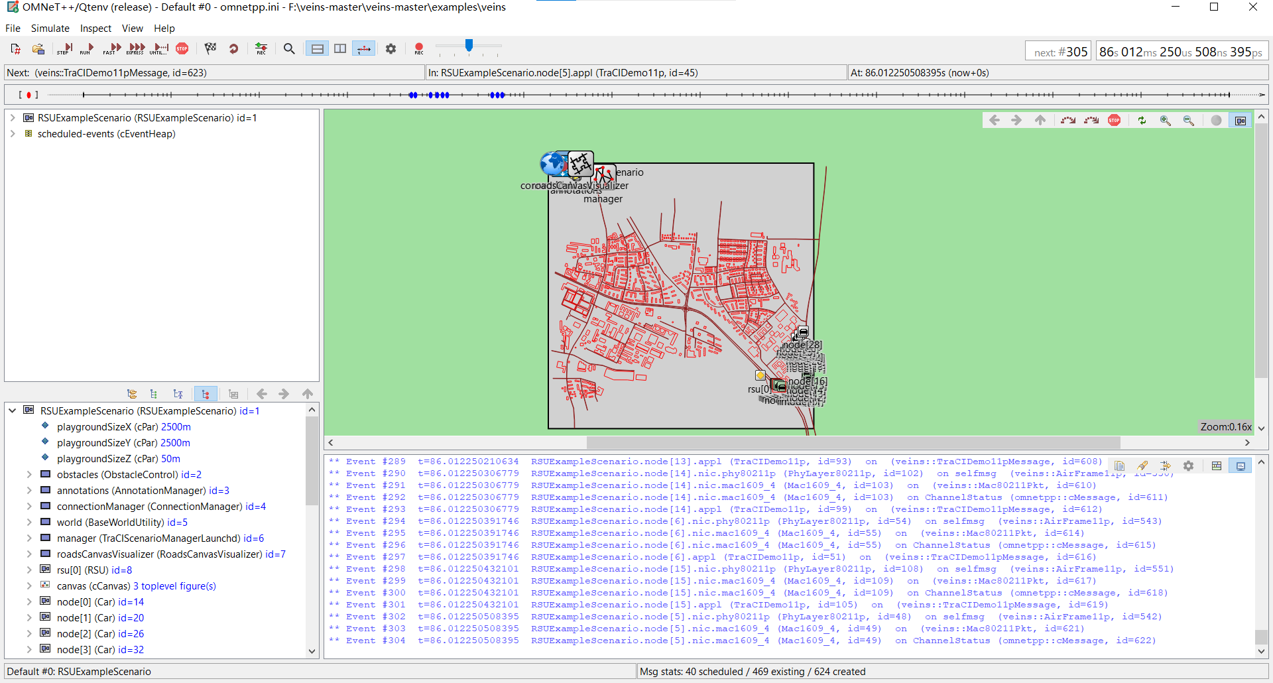Expand the rsu[0] (RSU) node
This screenshot has width=1273, height=683.
tap(29, 570)
